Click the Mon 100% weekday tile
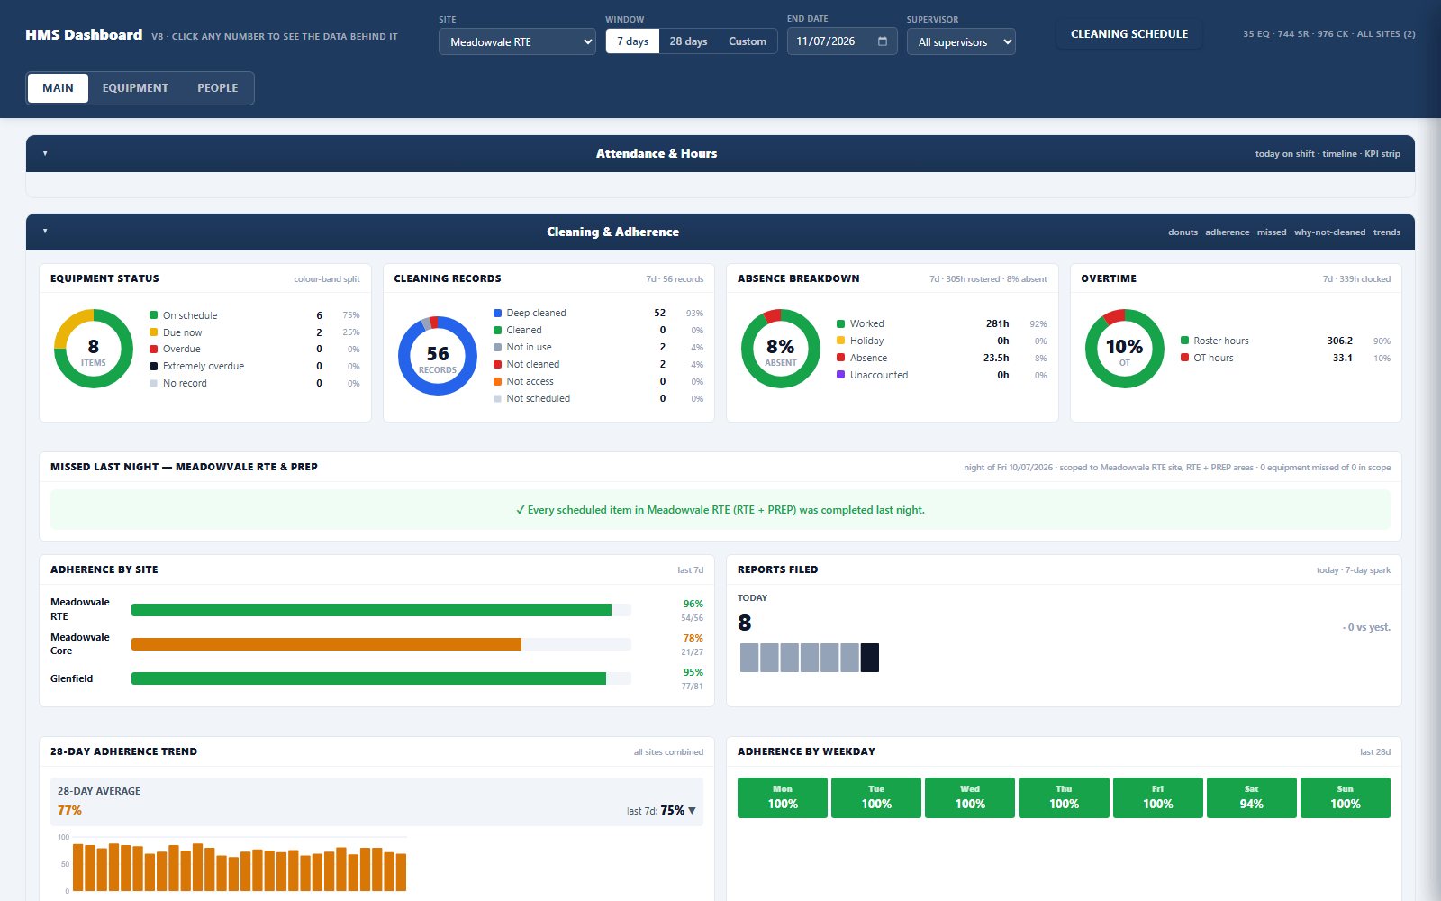Screen dimensions: 1441x901 point(783,797)
